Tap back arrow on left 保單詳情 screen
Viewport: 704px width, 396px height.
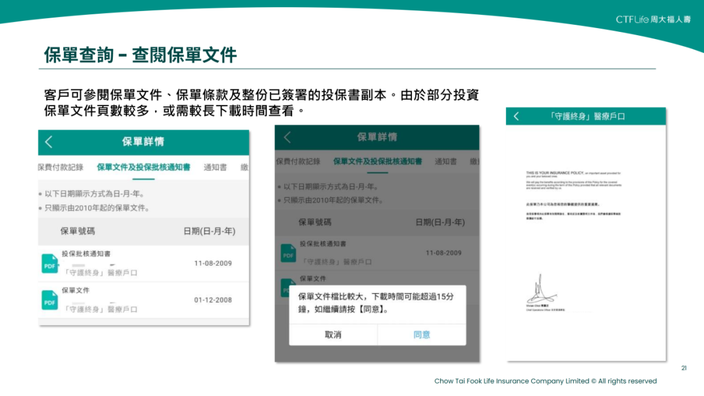coord(49,142)
